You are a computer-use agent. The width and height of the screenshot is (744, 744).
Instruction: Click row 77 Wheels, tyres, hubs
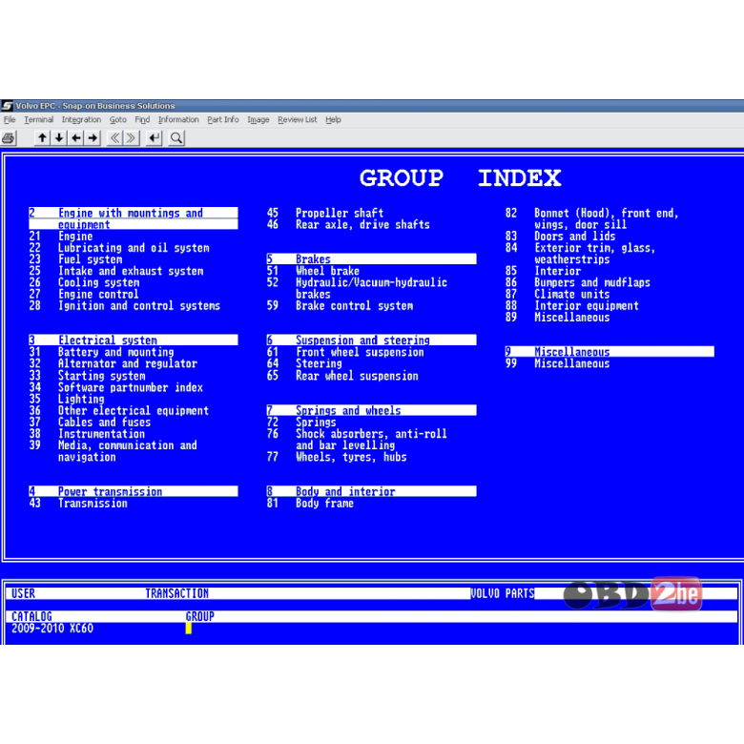coord(337,457)
